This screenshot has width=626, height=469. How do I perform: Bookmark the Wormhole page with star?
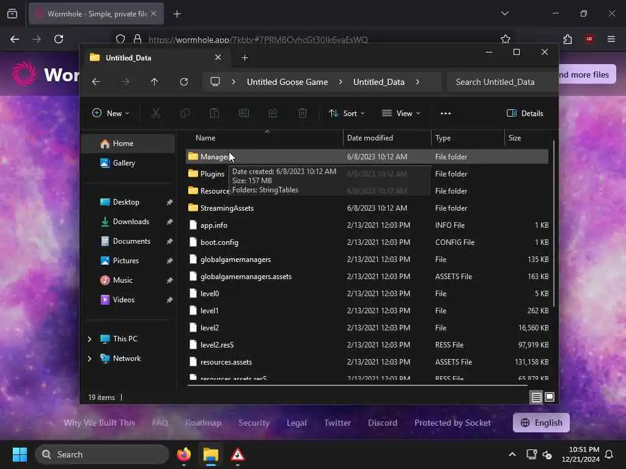(506, 39)
